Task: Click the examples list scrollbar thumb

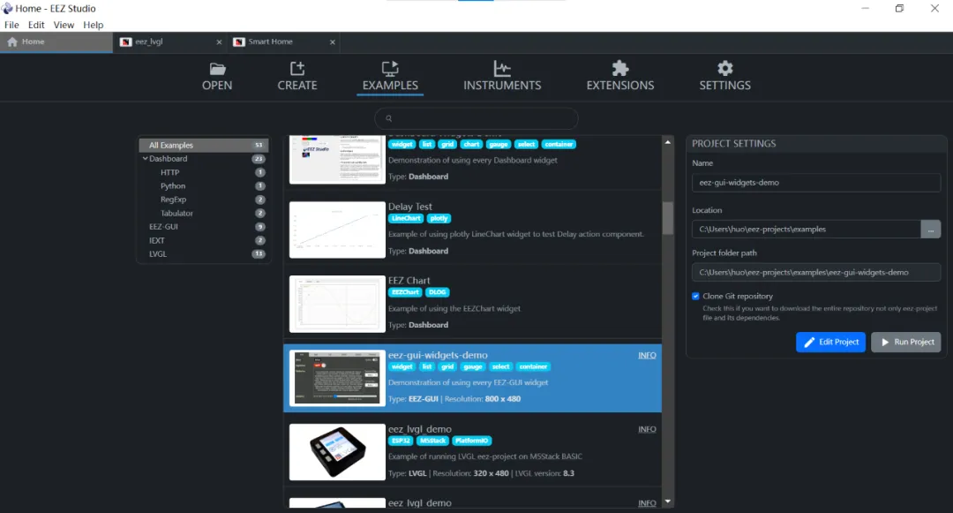Action: (667, 217)
